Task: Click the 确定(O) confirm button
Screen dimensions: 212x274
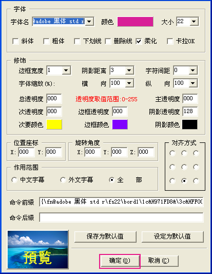Action: click(120, 261)
